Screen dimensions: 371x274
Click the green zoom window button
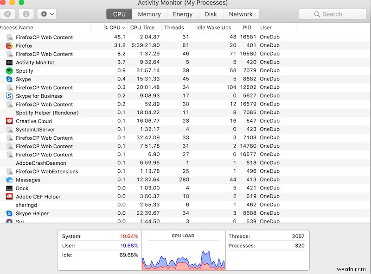21,2
